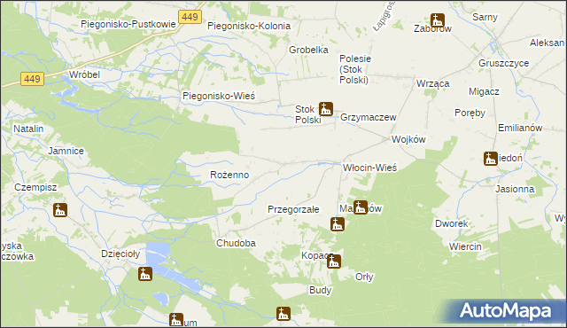Click the 449 road shield near Piegonisko-Pustkowie
Viewport: 567px width, 328px height.
click(190, 17)
